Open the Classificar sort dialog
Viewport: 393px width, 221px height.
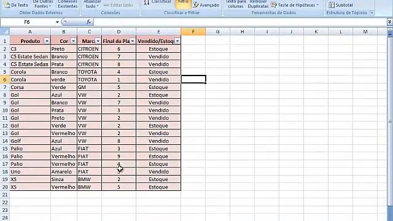tap(158, 2)
